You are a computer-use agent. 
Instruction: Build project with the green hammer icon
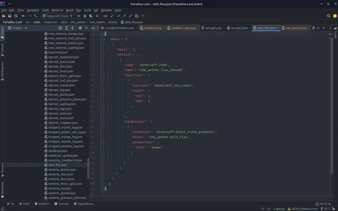(x=35, y=16)
